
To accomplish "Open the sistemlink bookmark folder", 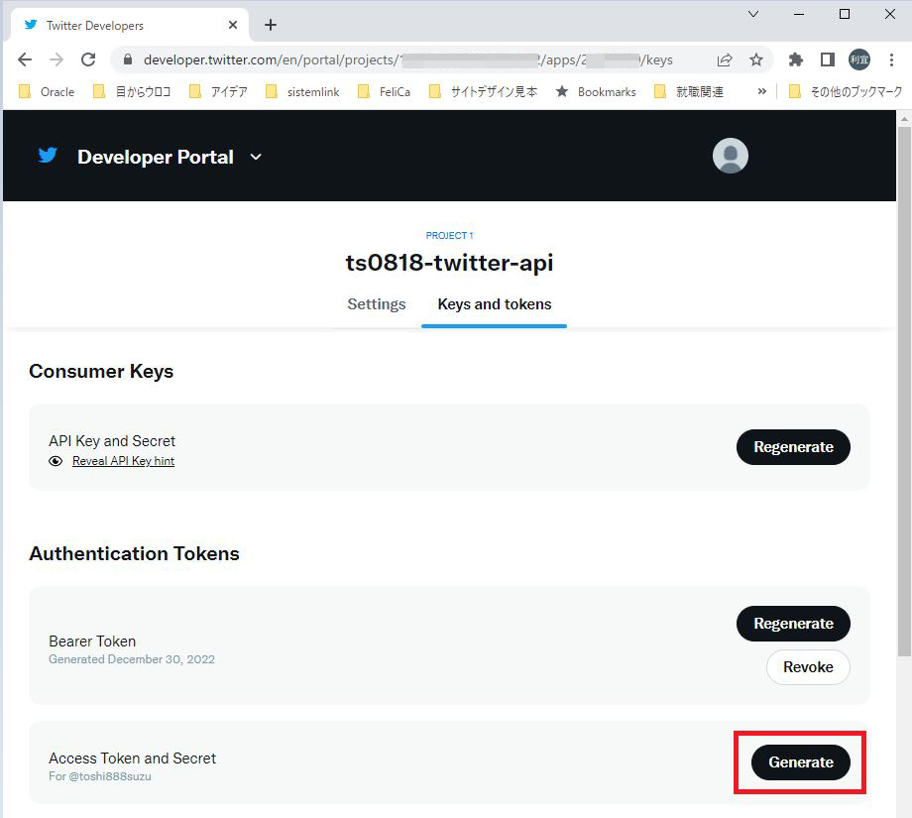I will tap(302, 91).
